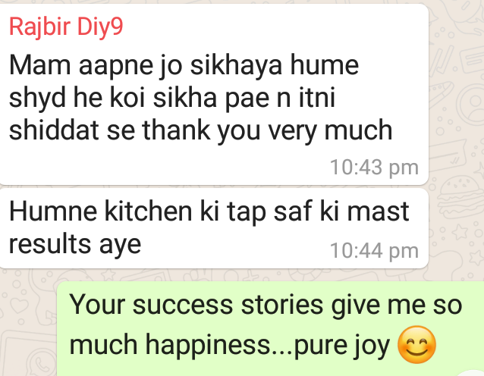484x376 pixels.
Task: Click the words 'pure joy' in reply
Action: point(341,346)
